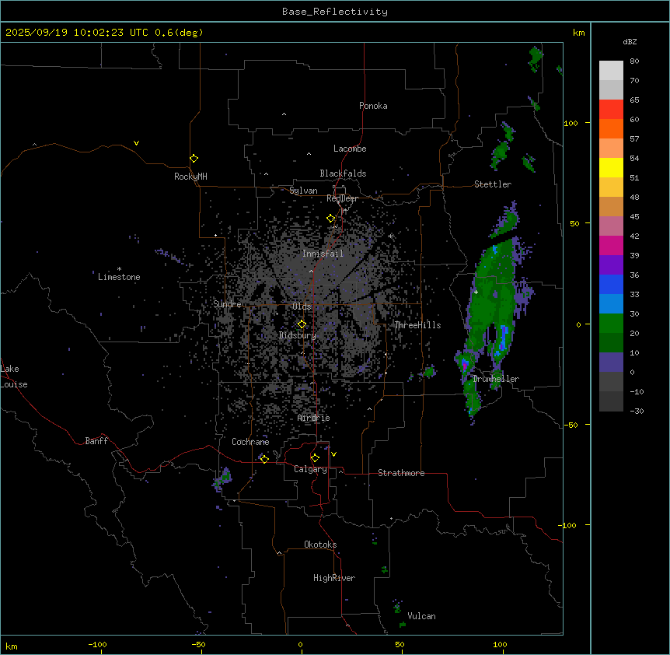Click the bright green legend swatch

pos(611,323)
